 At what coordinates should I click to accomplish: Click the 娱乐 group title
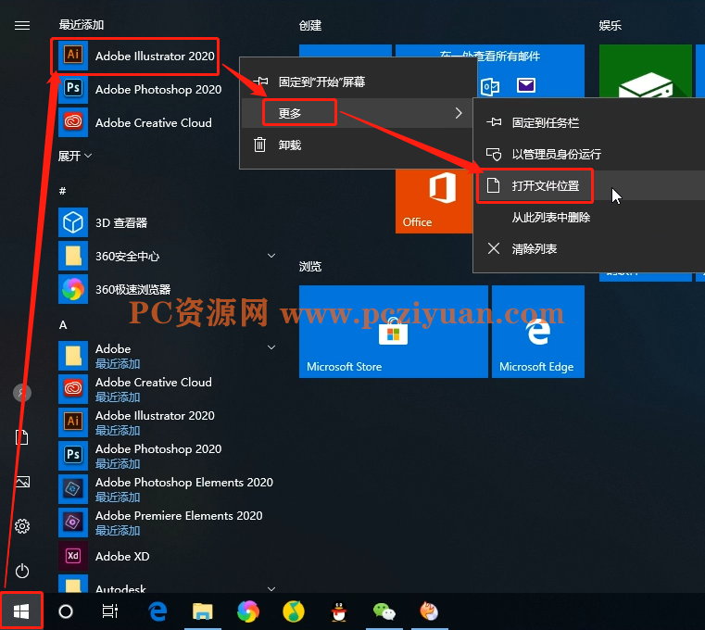611,26
